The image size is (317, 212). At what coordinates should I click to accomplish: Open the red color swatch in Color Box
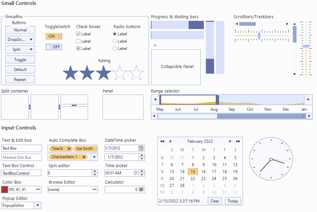tap(4, 189)
